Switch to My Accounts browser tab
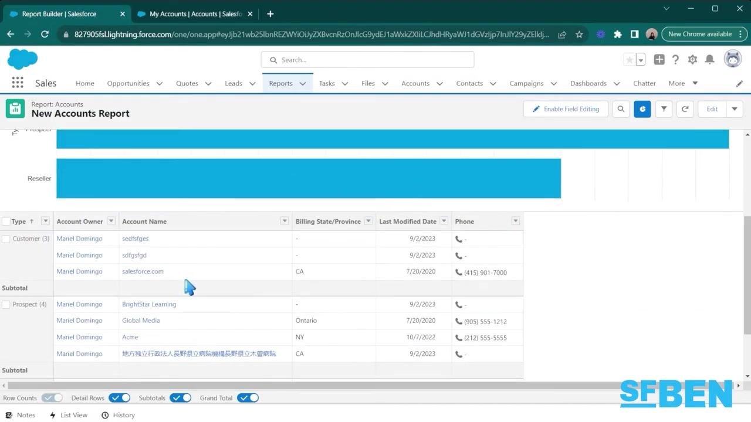This screenshot has height=422, width=751. 195,13
